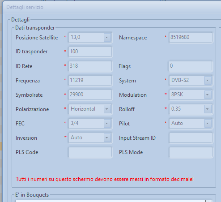This screenshot has width=221, height=202.
Task: Click the Symbolrate label
Action: tap(29, 95)
